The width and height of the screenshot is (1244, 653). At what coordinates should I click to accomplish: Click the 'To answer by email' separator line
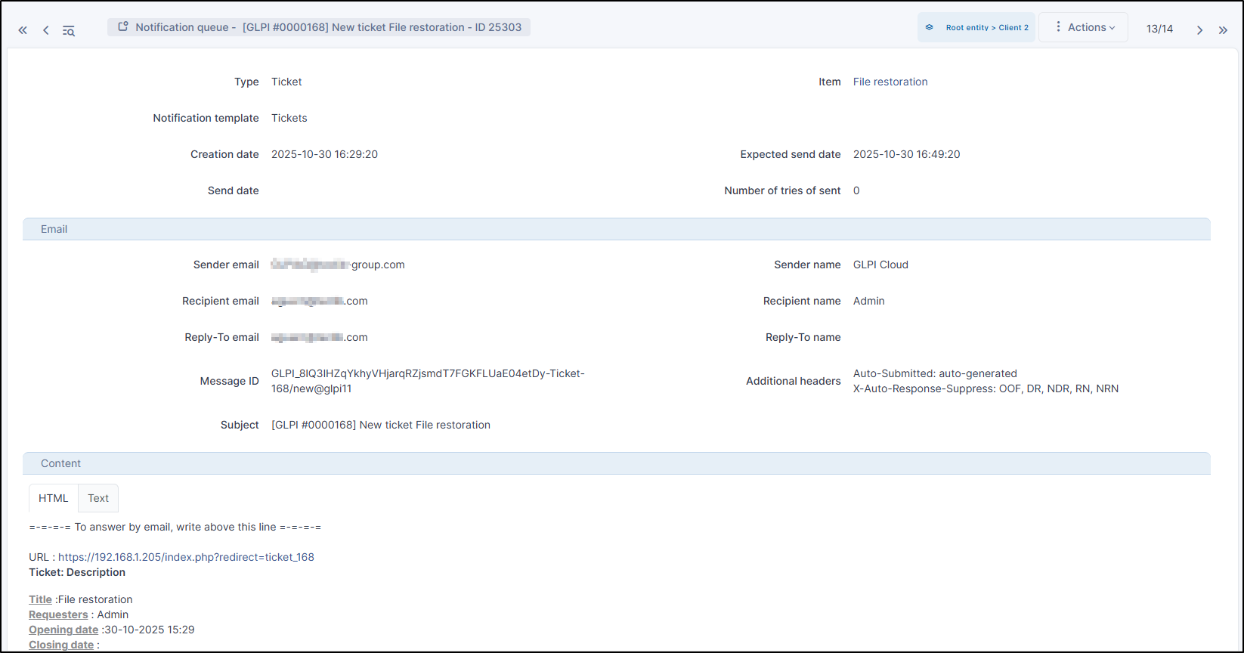click(175, 527)
